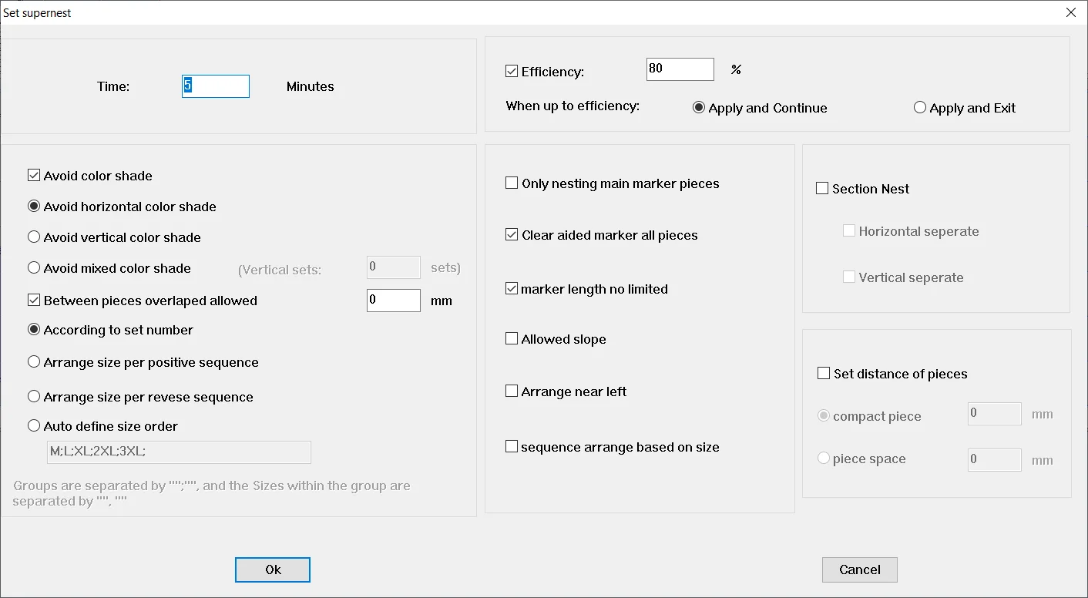
Task: Uncheck Avoid color shade
Action: pyautogui.click(x=34, y=175)
